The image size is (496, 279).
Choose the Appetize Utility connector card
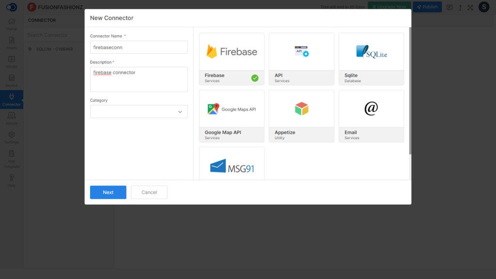(301, 116)
